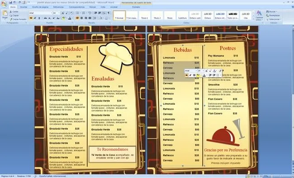Viewport: 294px width, 178px height.
Task: Copy selection with Copiar
Action: coord(14,15)
